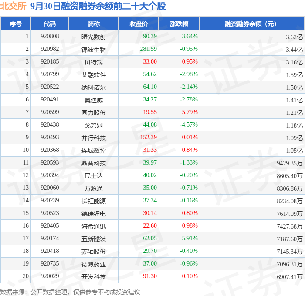Click the 数据来源 footer disclaimer text
The height and width of the screenshot is (296, 305).
[x=70, y=292]
